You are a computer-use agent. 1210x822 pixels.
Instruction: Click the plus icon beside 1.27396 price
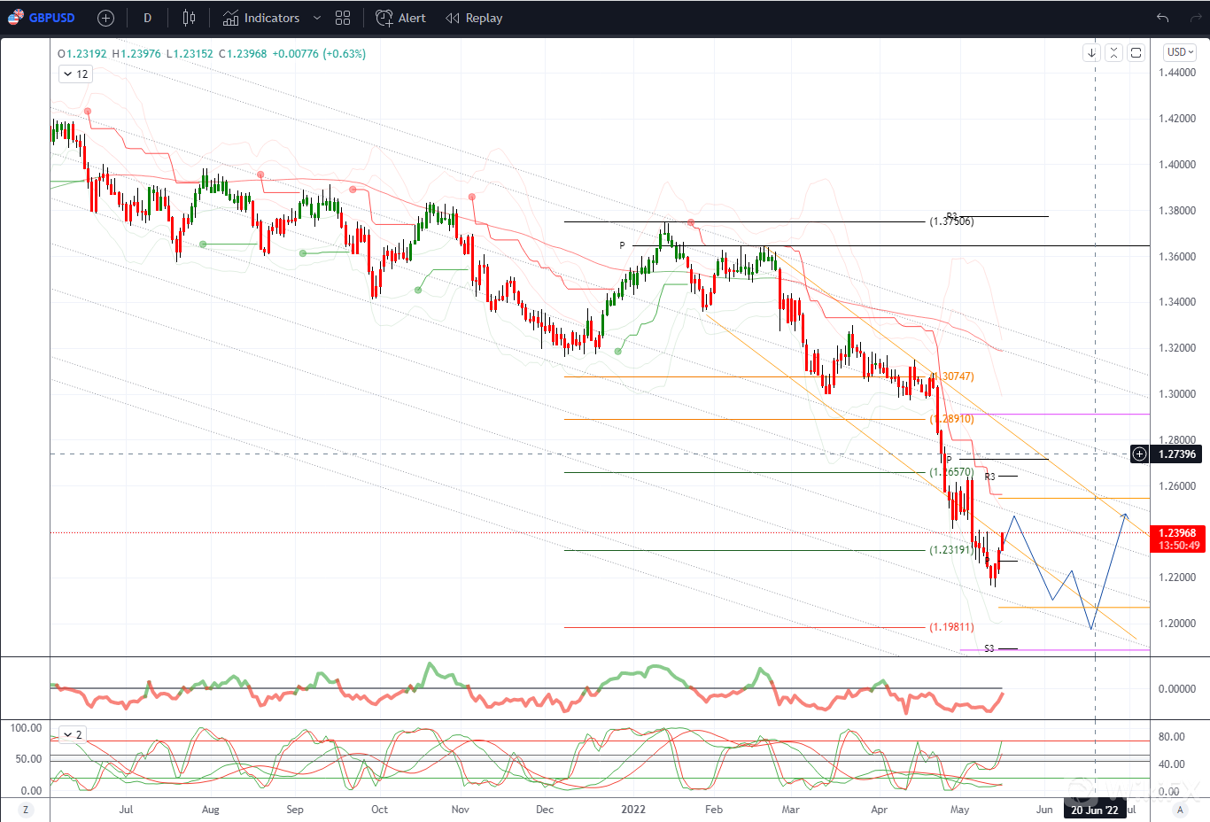click(x=1139, y=454)
